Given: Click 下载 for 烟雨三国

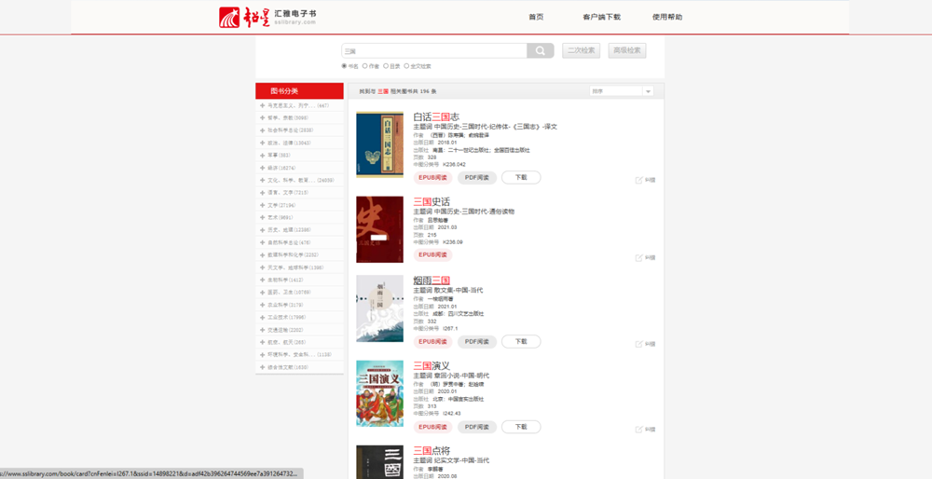Looking at the screenshot, I should [x=521, y=341].
